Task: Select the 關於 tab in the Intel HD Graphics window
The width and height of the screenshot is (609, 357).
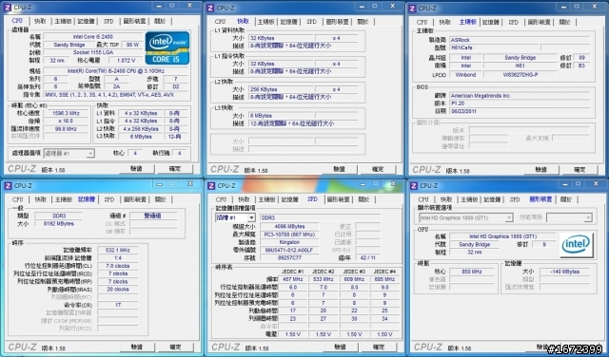Action: 566,199
